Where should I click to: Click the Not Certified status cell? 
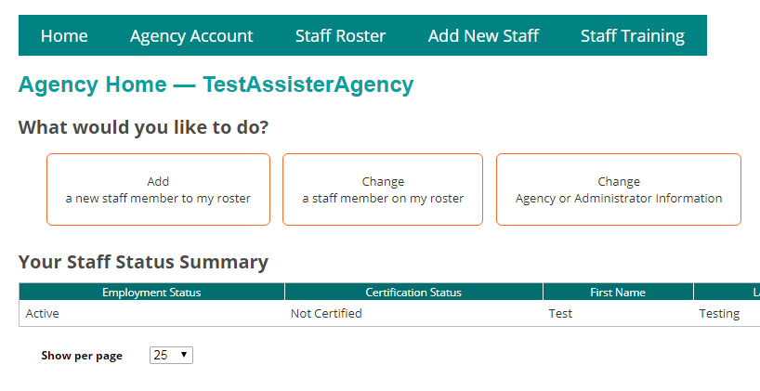(326, 314)
